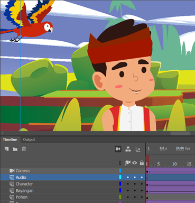Create a new layer folder
This screenshot has width=195, height=203.
coord(15,149)
